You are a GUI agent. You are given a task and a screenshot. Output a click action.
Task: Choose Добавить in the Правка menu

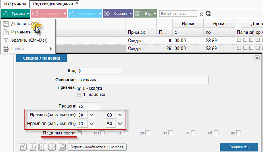click(x=28, y=24)
